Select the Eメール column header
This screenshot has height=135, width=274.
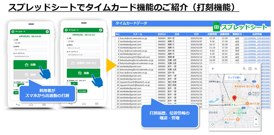(x=138, y=34)
